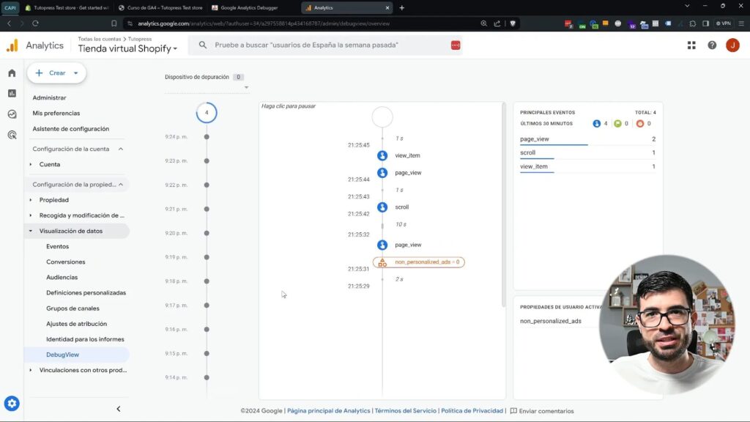Open the Advertising target icon in left rail
This screenshot has width=750, height=422.
pyautogui.click(x=12, y=135)
